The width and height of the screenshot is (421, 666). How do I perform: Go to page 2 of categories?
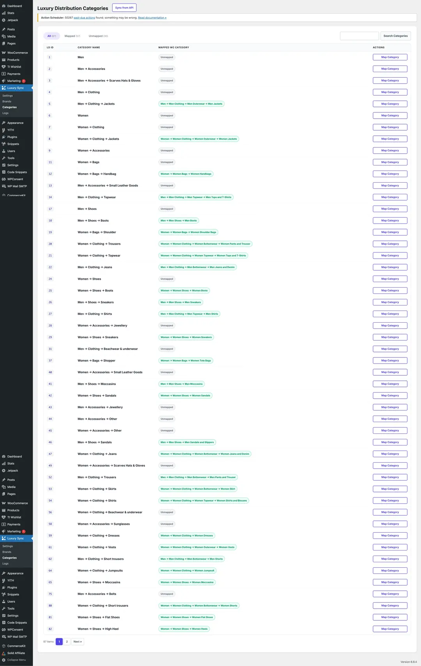(x=67, y=641)
